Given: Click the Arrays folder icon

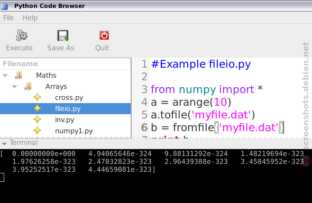Looking at the screenshot, I should 28,87.
